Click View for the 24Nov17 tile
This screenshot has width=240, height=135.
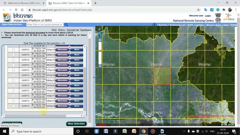(76, 101)
